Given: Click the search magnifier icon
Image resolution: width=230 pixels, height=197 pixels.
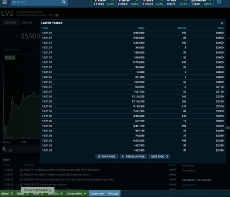Looking at the screenshot, I should [x=64, y=2].
